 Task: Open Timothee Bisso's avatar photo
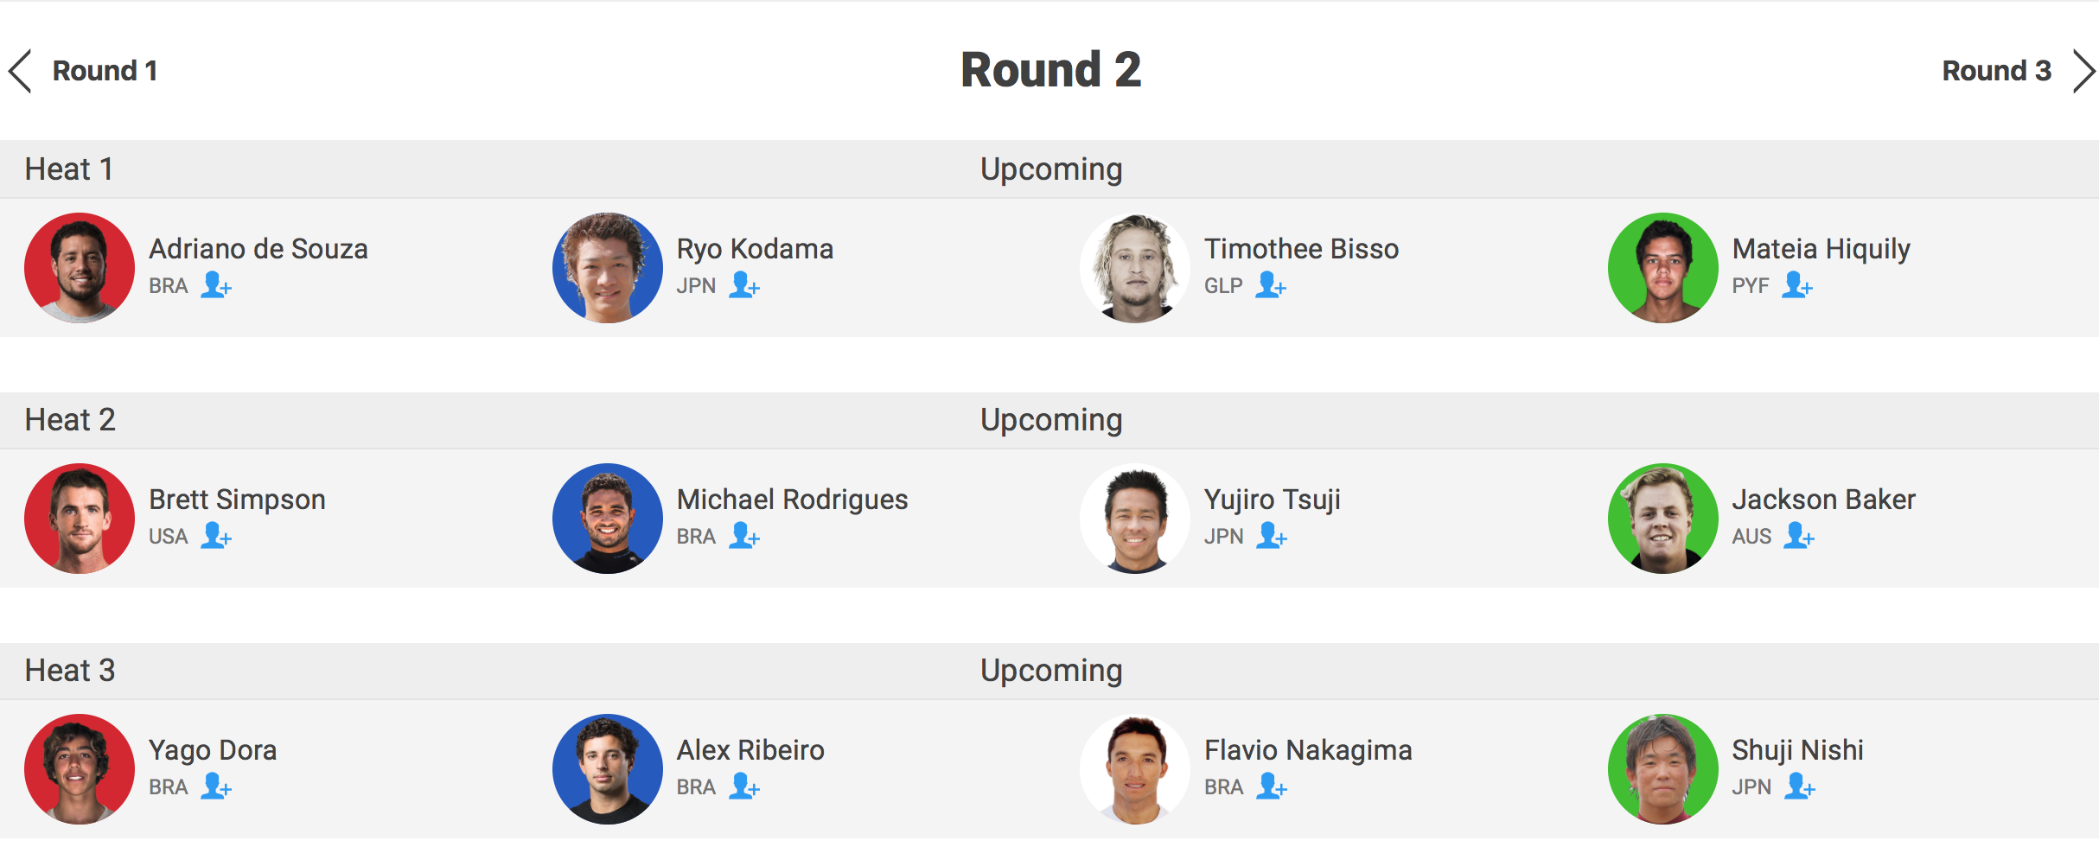pyautogui.click(x=1135, y=268)
